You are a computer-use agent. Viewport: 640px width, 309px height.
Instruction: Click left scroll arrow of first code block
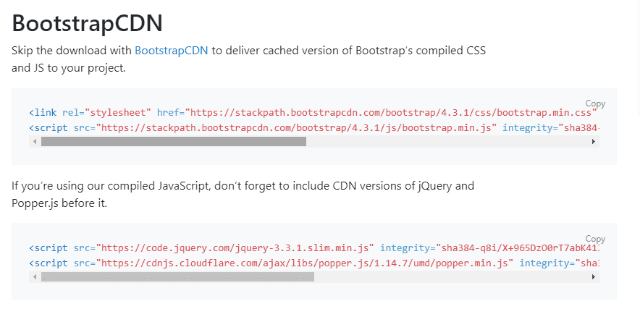click(x=35, y=142)
